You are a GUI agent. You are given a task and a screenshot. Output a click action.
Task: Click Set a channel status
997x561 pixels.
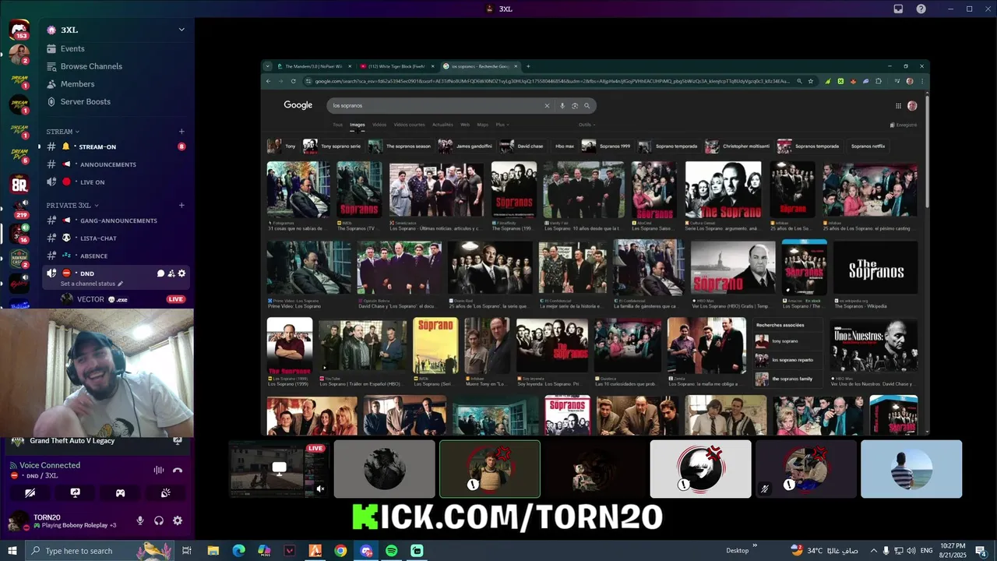point(92,284)
